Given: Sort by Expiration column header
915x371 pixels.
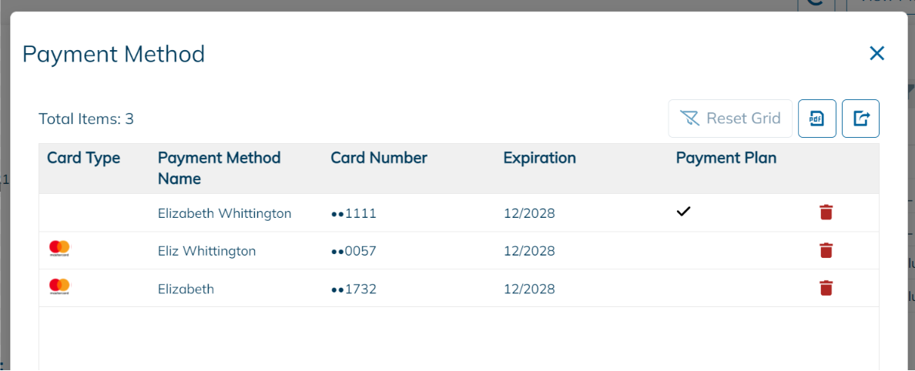Looking at the screenshot, I should (539, 158).
